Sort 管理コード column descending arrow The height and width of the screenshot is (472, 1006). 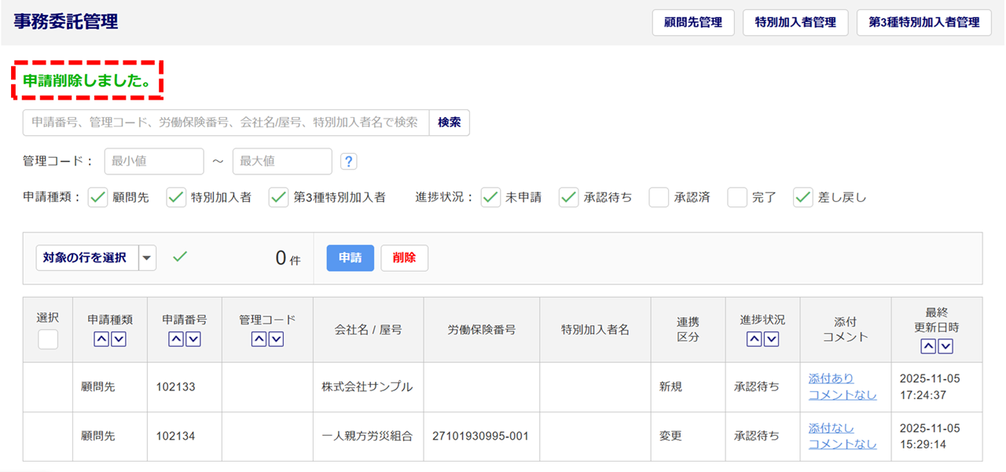[276, 339]
